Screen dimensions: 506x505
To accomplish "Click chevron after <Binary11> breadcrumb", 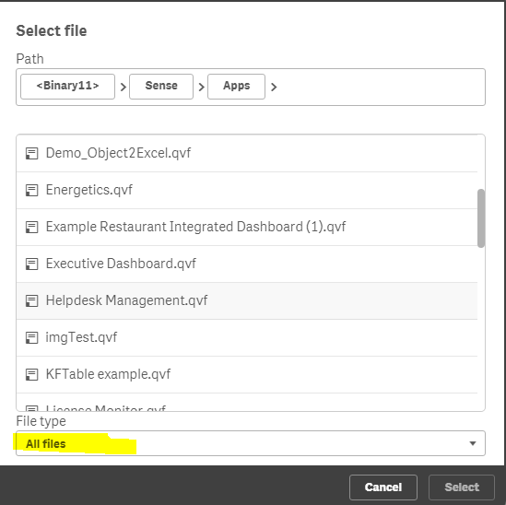I will (123, 87).
